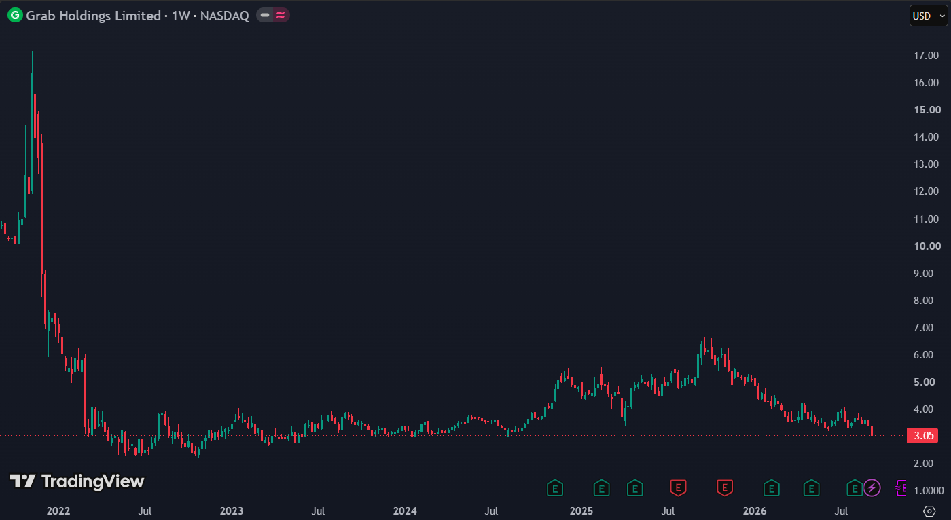Click the Jul label between 2022 and 2023
The width and height of the screenshot is (951, 520).
click(x=144, y=510)
